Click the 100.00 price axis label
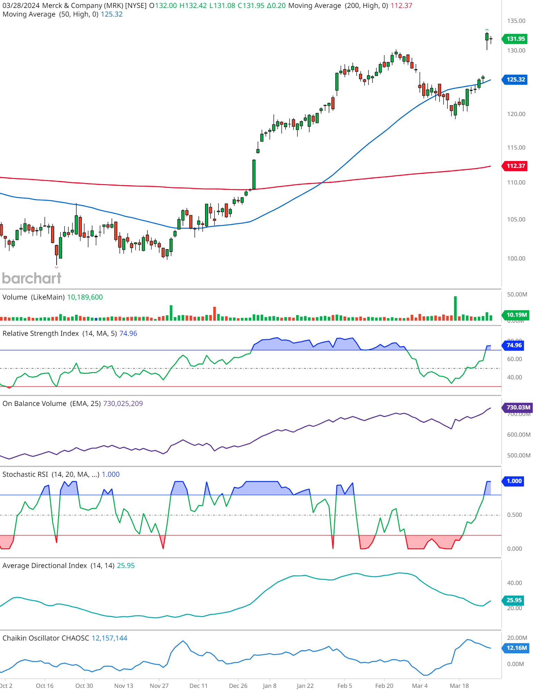This screenshot has height=692, width=533. tap(516, 258)
